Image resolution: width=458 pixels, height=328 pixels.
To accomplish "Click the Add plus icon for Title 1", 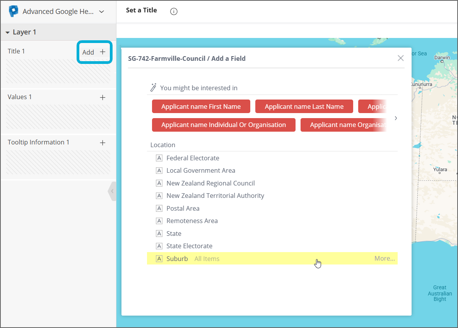I will pyautogui.click(x=103, y=52).
